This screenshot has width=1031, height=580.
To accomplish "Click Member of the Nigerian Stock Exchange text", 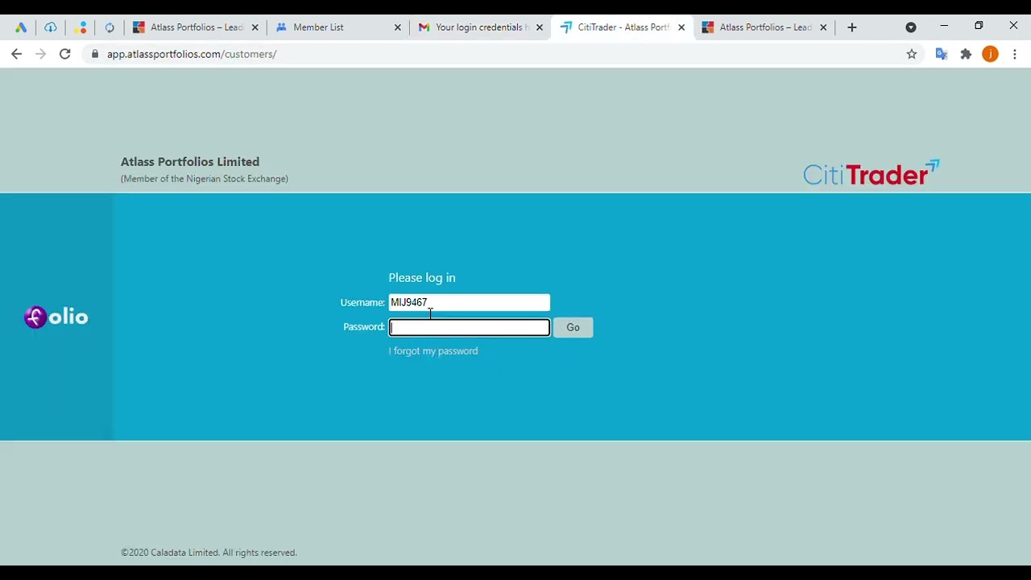I will coord(205,179).
